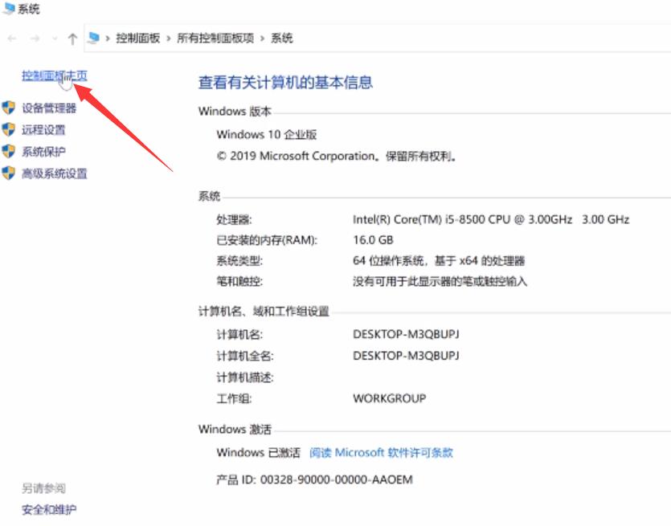Open 远程设置 link
Image resolution: width=671 pixels, height=526 pixels.
click(x=43, y=130)
